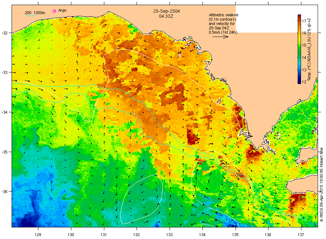Image resolution: width=326 pixels, height=239 pixels.
Task: Click the 17 label on color bar
Action: click(x=304, y=21)
